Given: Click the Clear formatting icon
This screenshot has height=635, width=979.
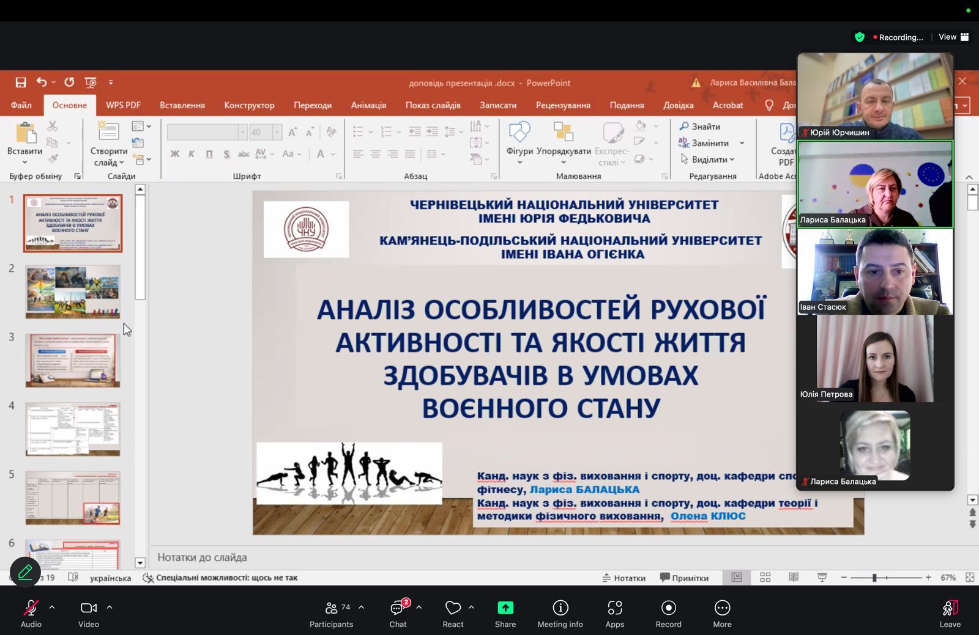Looking at the screenshot, I should [x=332, y=131].
